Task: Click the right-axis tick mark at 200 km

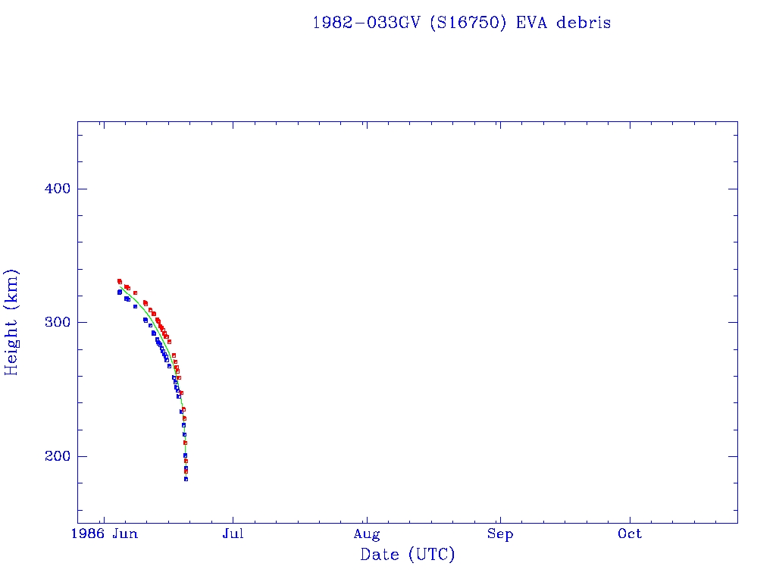Action: point(733,456)
